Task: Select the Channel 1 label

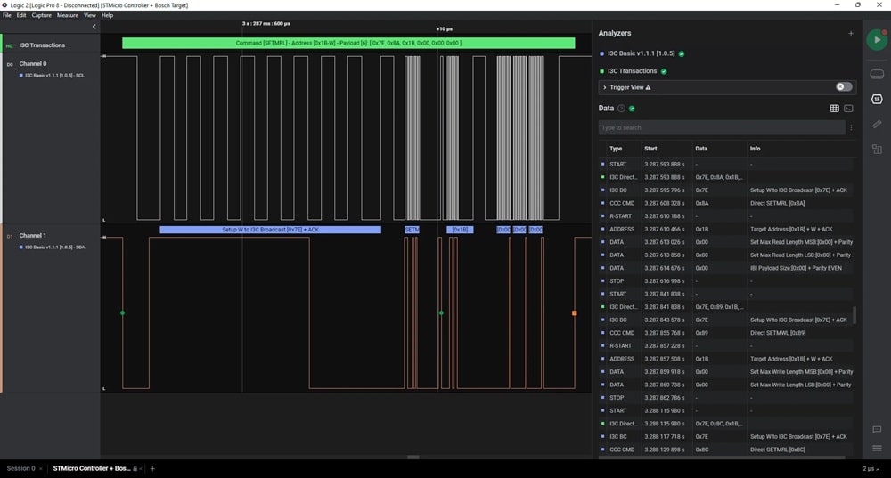Action: coord(33,236)
